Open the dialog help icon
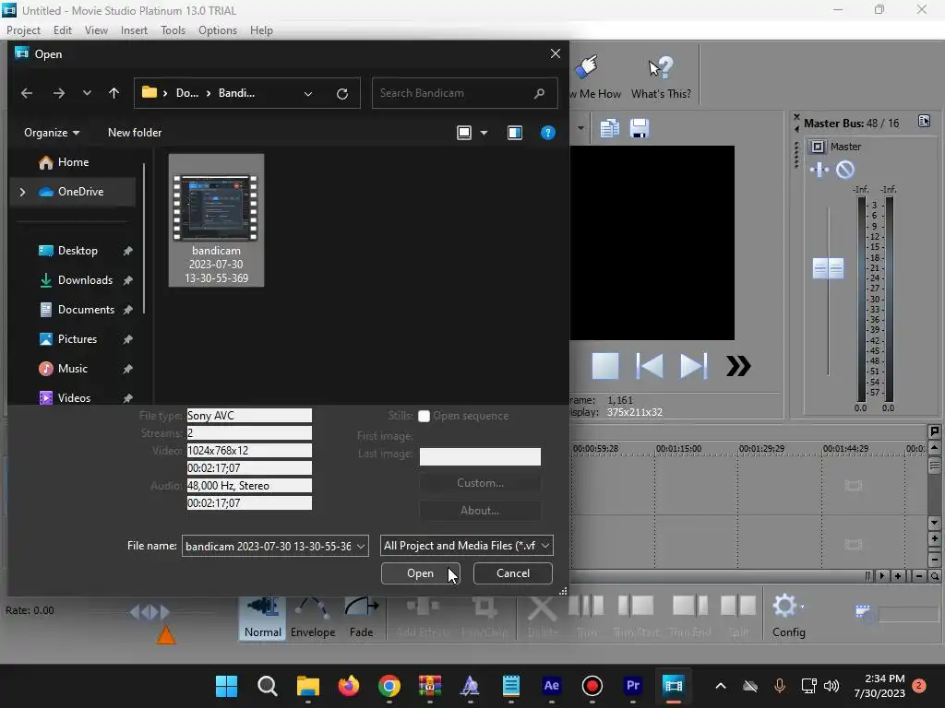The image size is (945, 708). click(548, 133)
